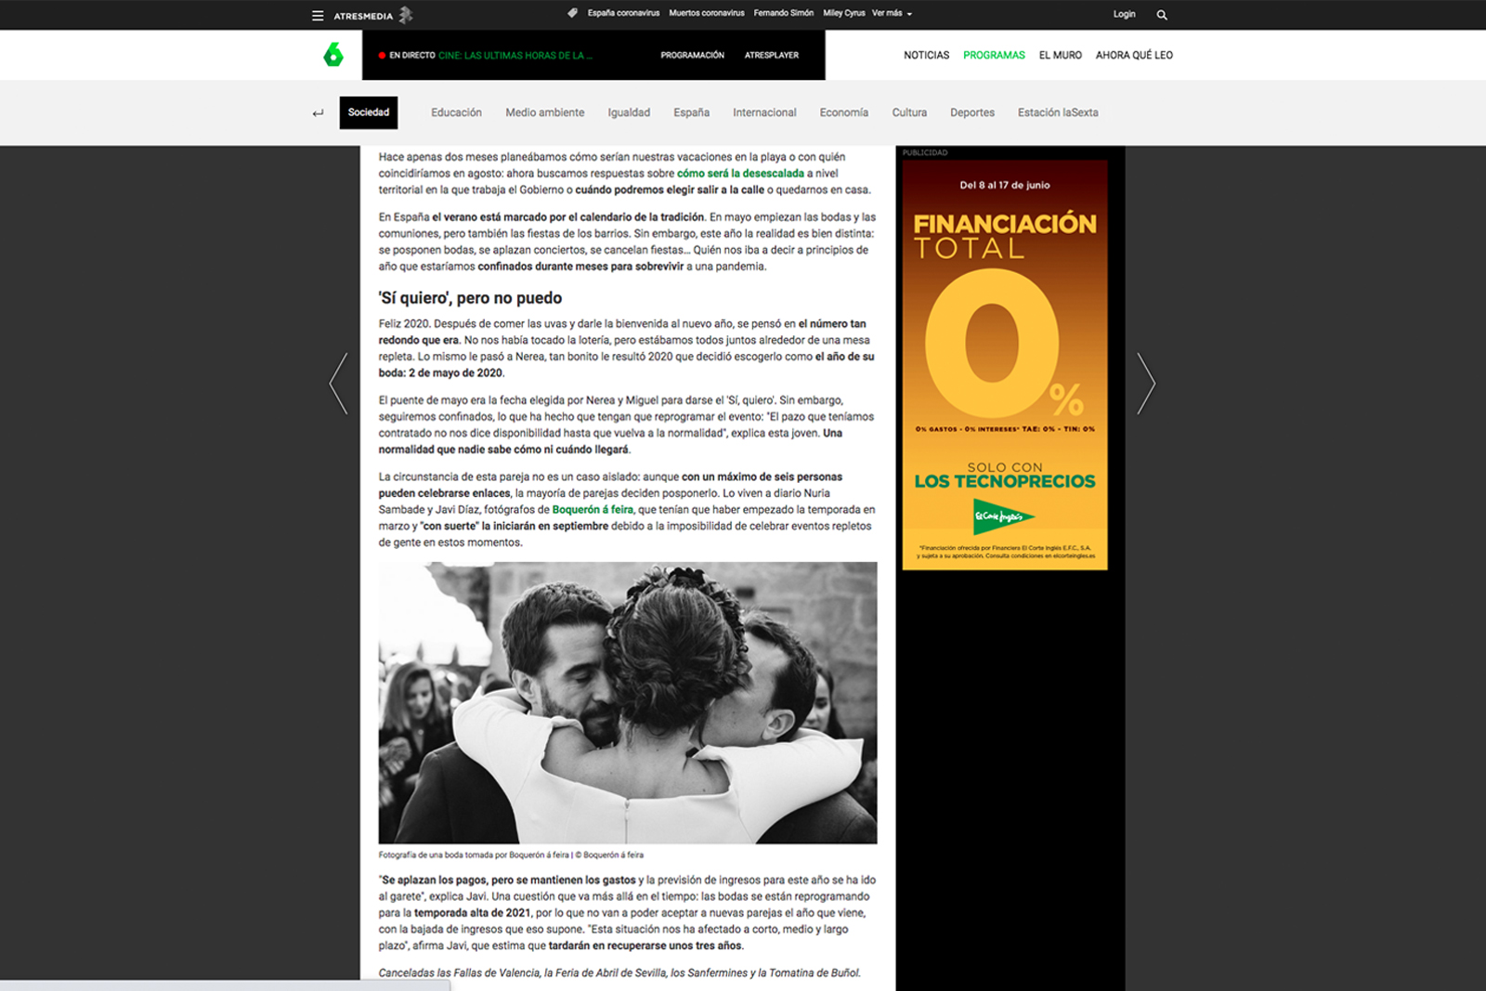Click the black-and-white wedding photograph
This screenshot has height=991, width=1486.
point(628,702)
